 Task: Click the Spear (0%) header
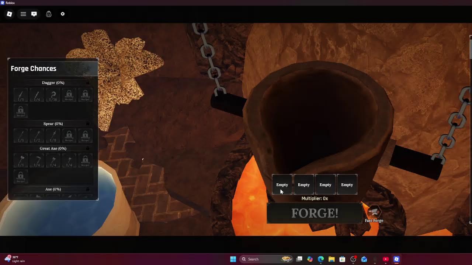pyautogui.click(x=53, y=124)
